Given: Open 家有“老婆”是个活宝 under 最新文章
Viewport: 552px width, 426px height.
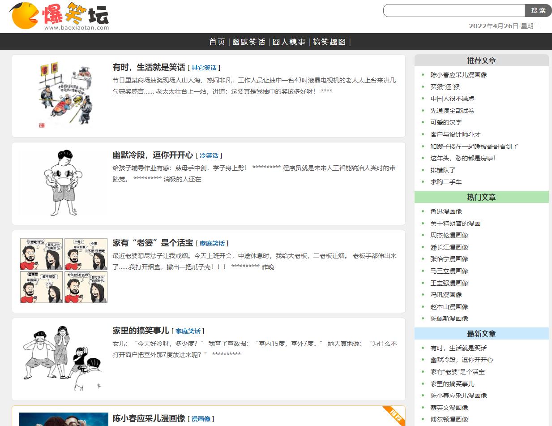Looking at the screenshot, I should tap(458, 372).
